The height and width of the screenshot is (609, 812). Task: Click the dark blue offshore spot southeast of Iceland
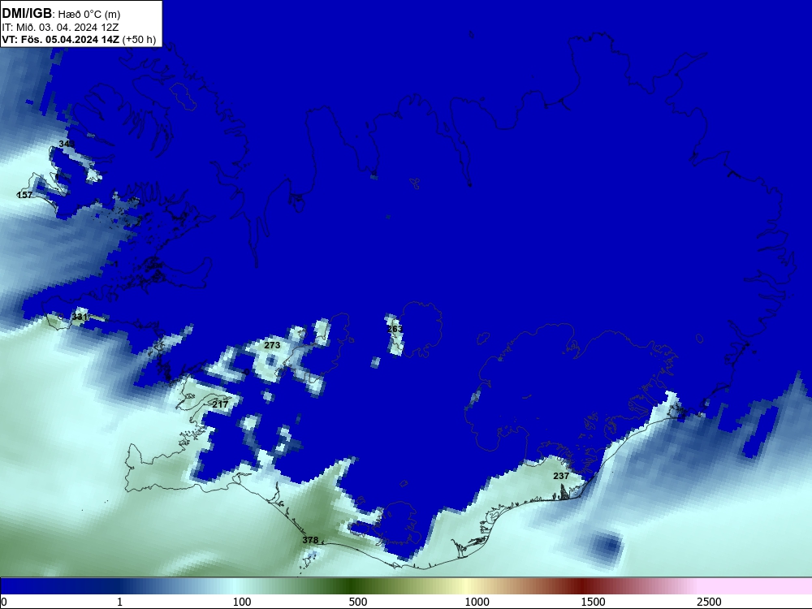610,546
